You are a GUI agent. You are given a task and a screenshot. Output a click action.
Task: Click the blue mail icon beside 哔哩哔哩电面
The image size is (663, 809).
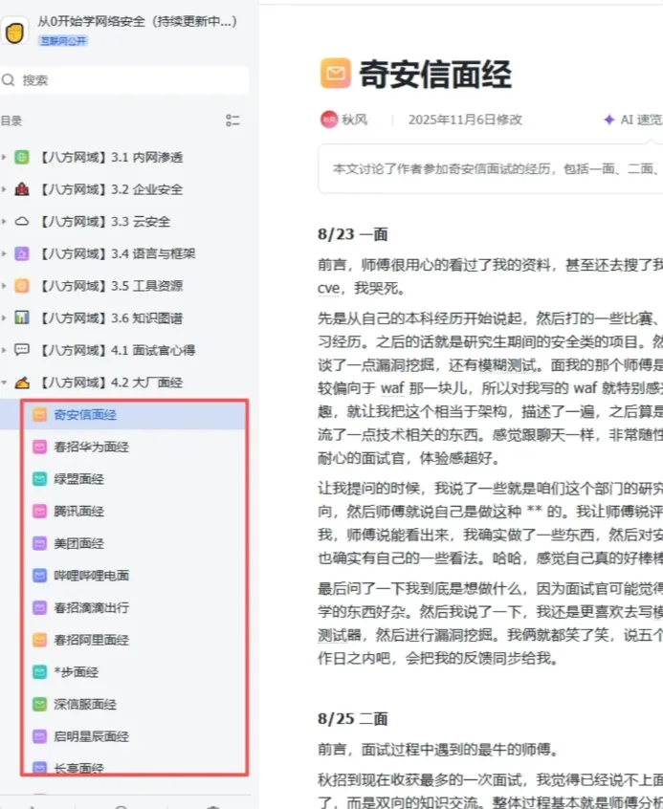coord(40,576)
